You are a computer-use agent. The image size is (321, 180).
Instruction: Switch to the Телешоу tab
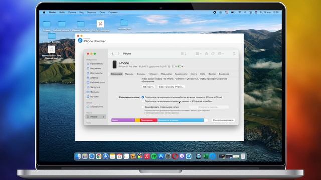[153, 74]
